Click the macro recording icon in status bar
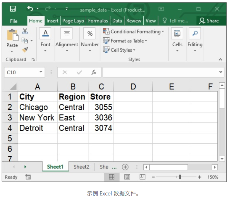This screenshot has width=229, height=199. tap(28, 177)
